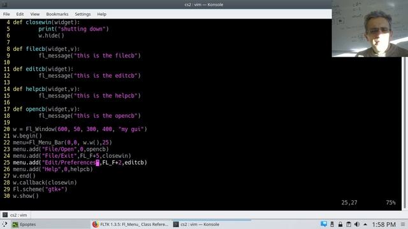Click 'def opencb(widget,v):' line

[47, 109]
